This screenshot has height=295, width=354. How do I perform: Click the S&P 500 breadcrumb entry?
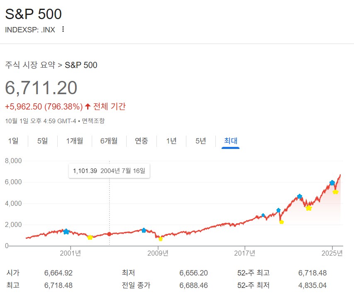(81, 65)
